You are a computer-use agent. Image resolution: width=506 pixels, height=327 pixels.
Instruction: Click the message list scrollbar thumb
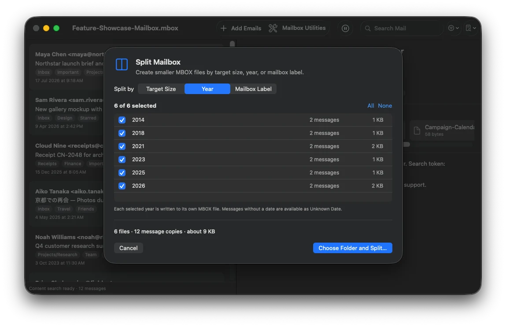tap(233, 44)
